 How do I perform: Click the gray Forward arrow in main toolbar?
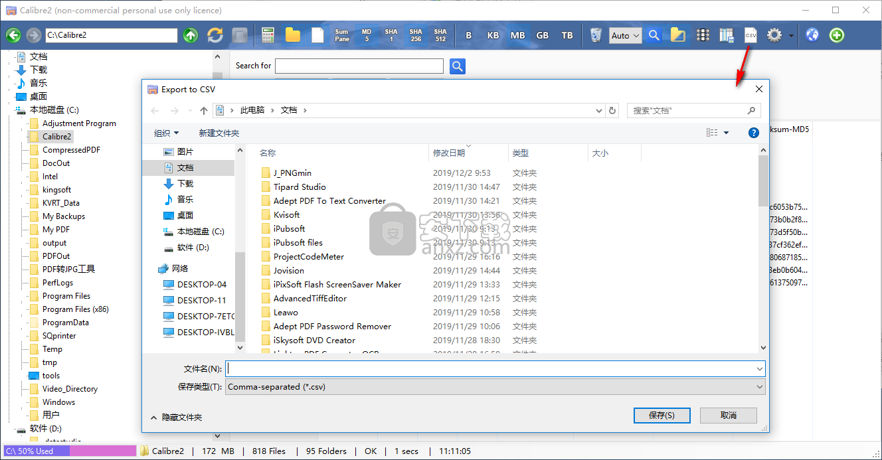[33, 35]
